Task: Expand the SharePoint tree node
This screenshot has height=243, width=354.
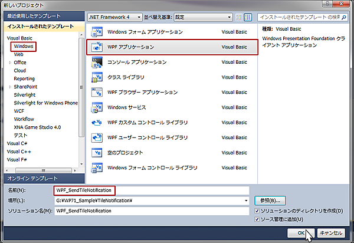Action: pos(10,86)
